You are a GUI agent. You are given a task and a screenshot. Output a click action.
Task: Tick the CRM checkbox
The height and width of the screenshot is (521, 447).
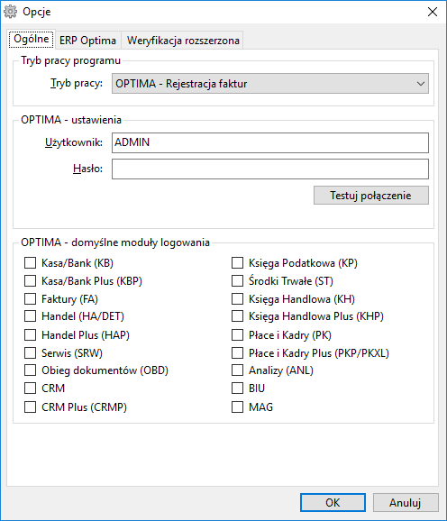pos(31,388)
